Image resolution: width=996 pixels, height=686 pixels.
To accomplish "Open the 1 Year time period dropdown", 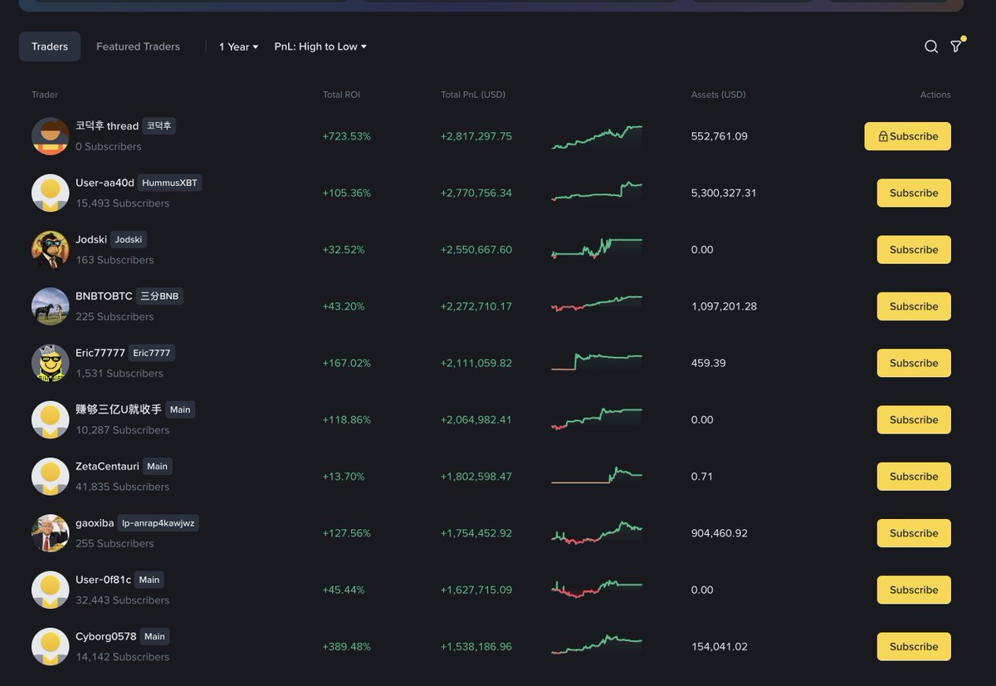I will (x=237, y=47).
